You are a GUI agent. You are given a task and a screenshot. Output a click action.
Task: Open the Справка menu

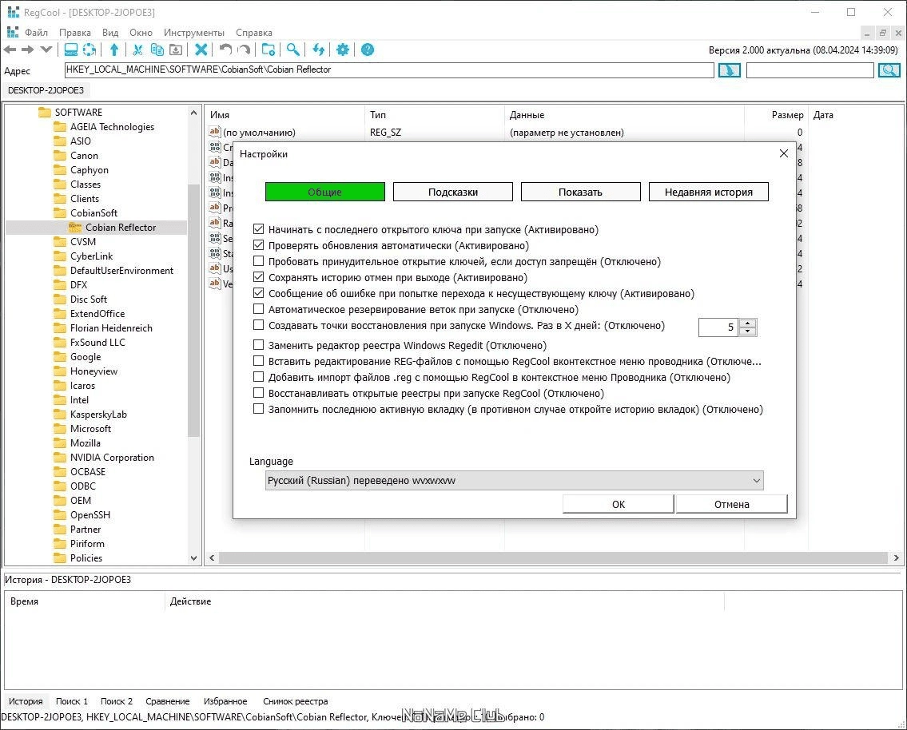254,33
